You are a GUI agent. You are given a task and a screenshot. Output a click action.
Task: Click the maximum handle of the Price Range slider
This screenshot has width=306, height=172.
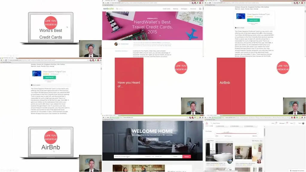pyautogui.click(x=258, y=133)
